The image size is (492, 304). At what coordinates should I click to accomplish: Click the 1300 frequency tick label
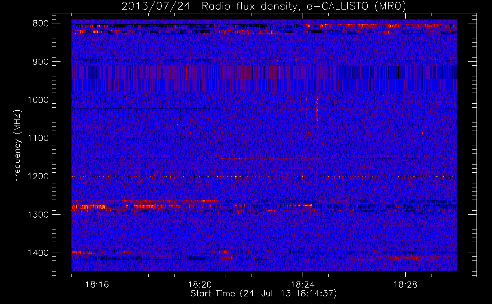coord(38,215)
